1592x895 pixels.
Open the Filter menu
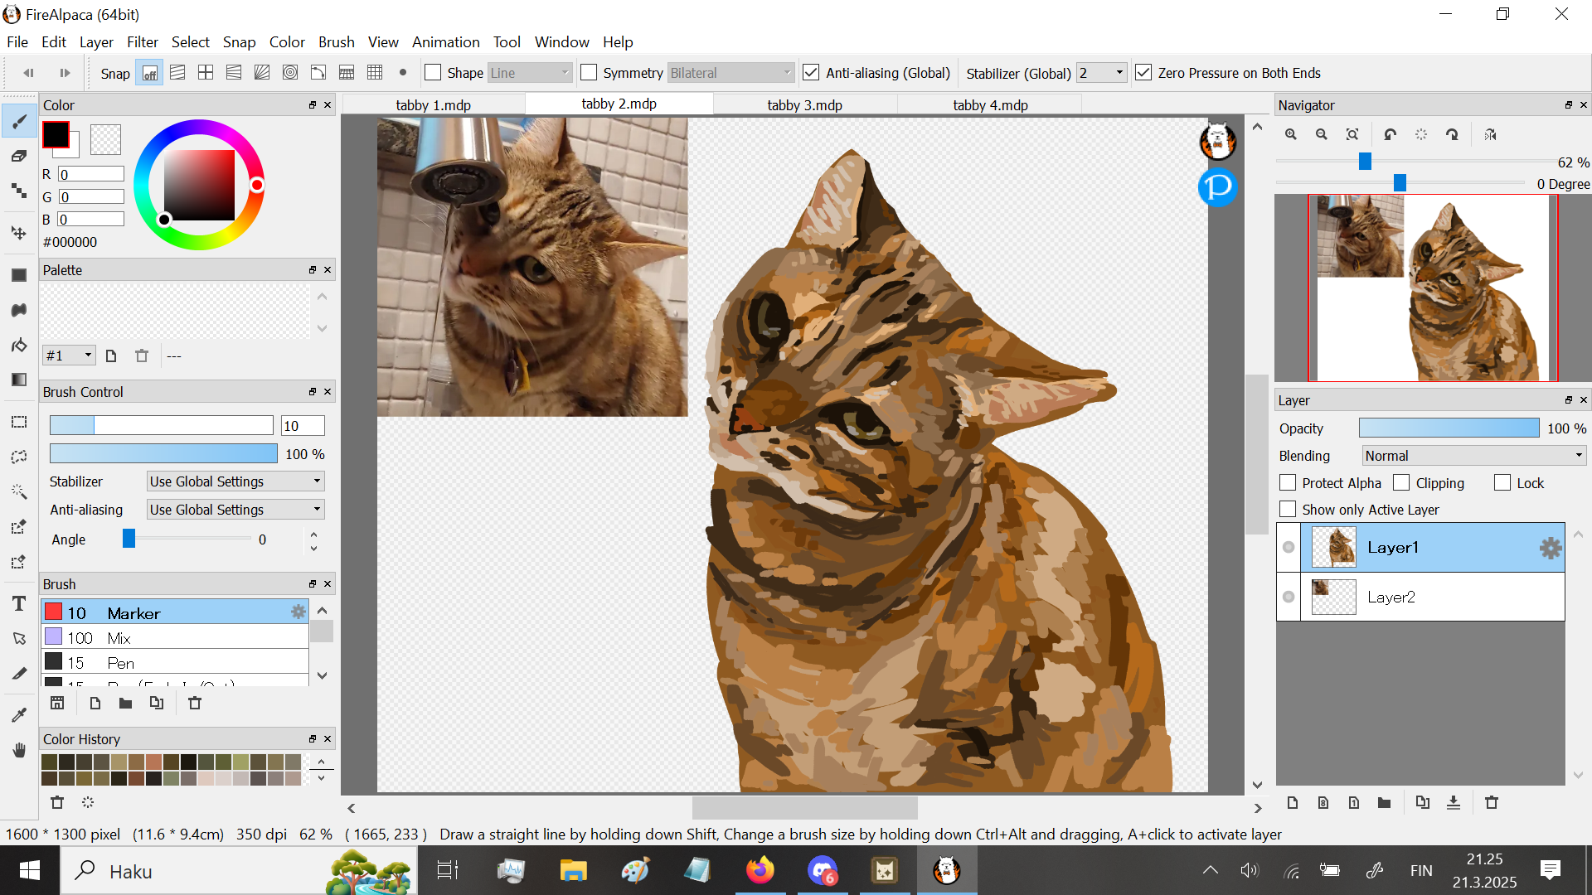click(x=142, y=42)
